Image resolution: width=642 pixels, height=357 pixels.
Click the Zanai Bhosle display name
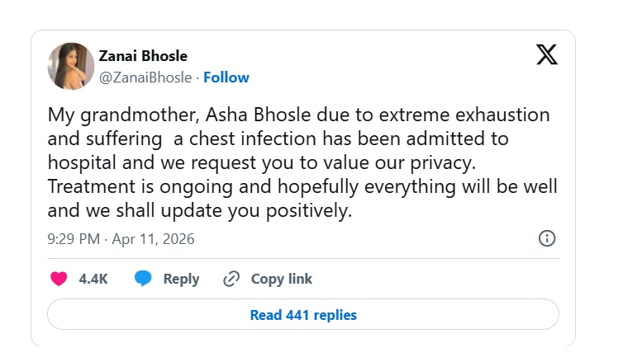[143, 56]
